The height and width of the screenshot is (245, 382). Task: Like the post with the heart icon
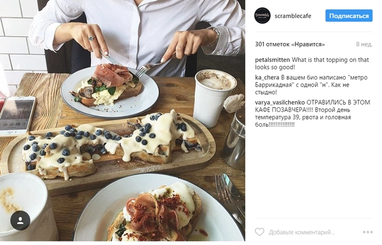259,232
